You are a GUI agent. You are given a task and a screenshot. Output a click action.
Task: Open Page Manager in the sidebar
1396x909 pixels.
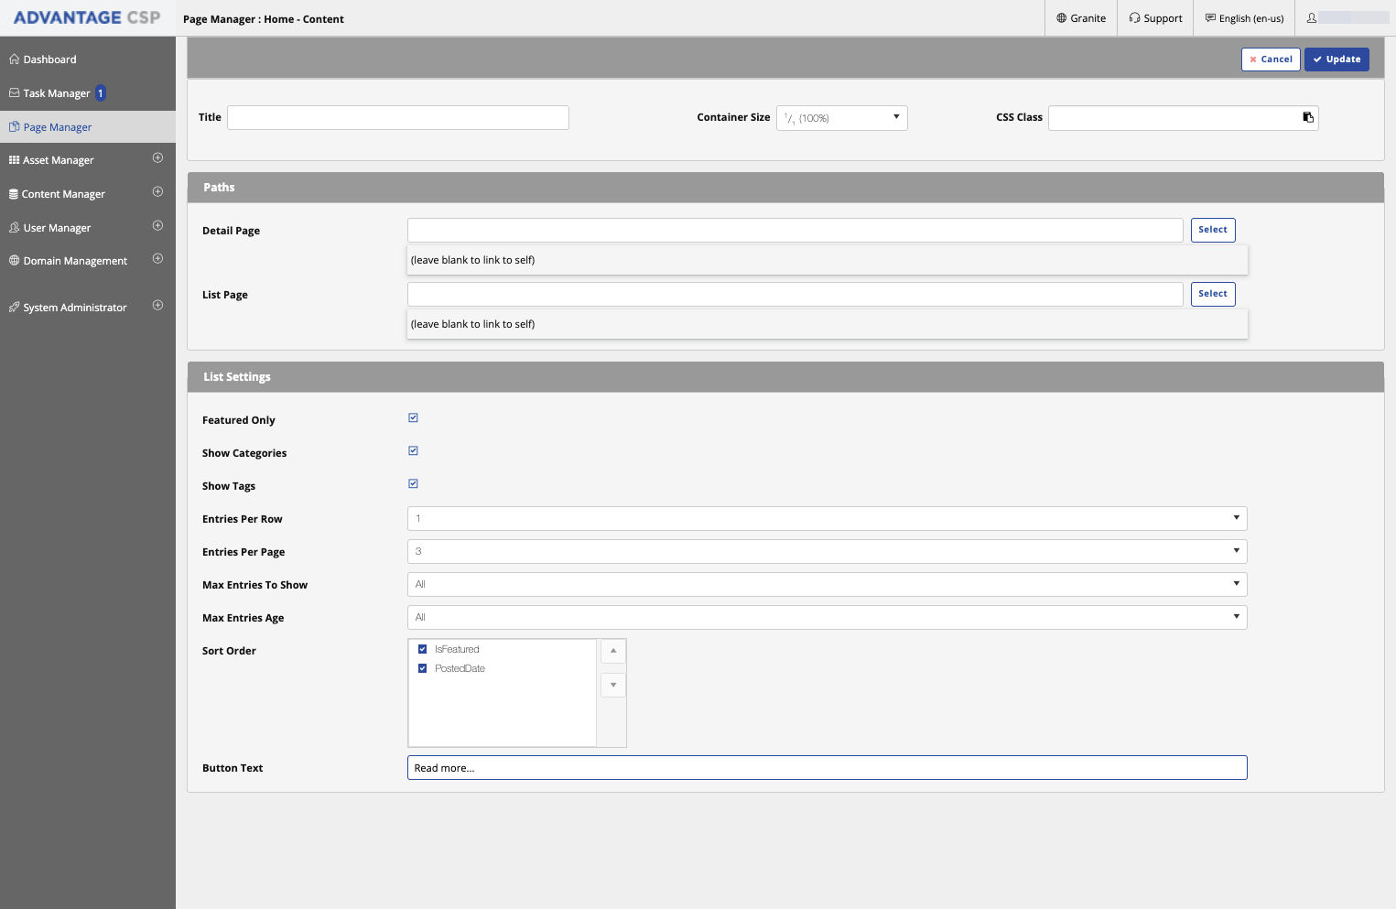(88, 127)
